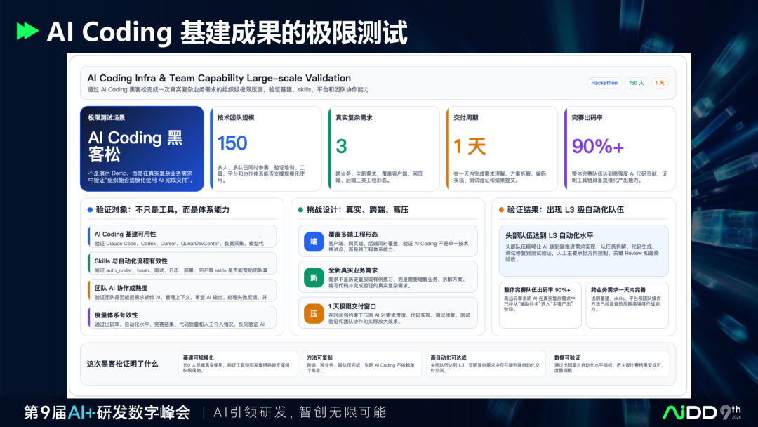This screenshot has height=427, width=758.
Task: Click 覆盖多端工程形态 heading
Action: (x=353, y=234)
